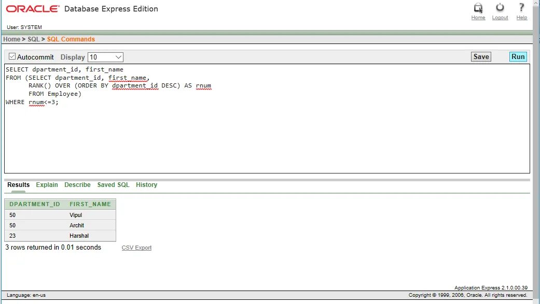Click the '3 rows returned in 0.01 seconds' text

(53, 247)
